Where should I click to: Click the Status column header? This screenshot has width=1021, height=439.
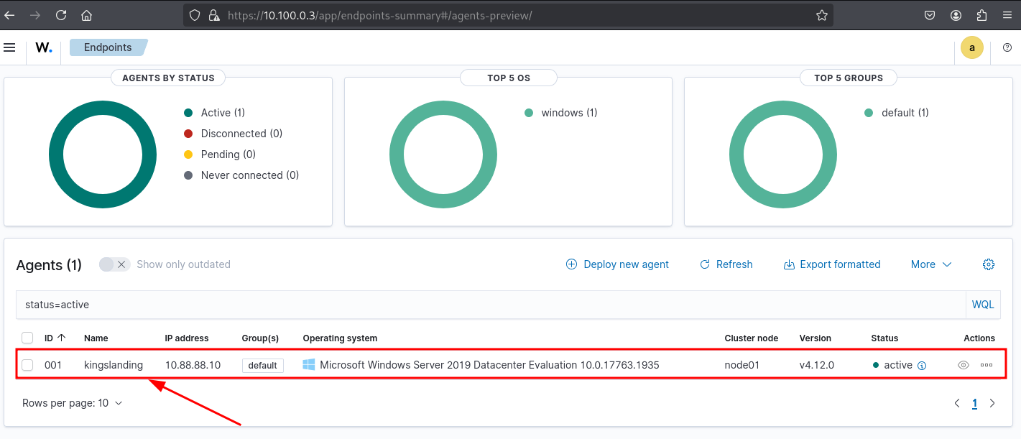point(884,338)
